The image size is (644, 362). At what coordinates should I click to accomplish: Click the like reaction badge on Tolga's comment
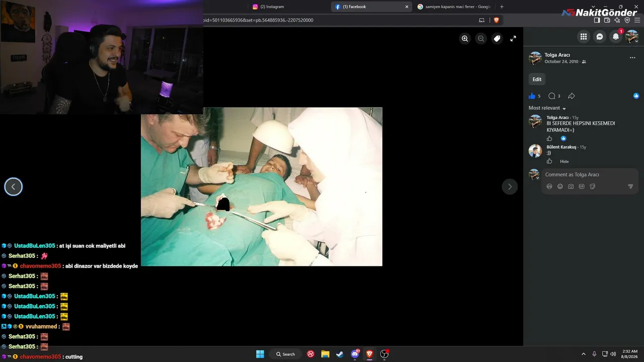tap(563, 139)
